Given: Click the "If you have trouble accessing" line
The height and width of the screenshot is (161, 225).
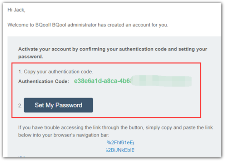Looking at the screenshot, I should (x=115, y=128).
